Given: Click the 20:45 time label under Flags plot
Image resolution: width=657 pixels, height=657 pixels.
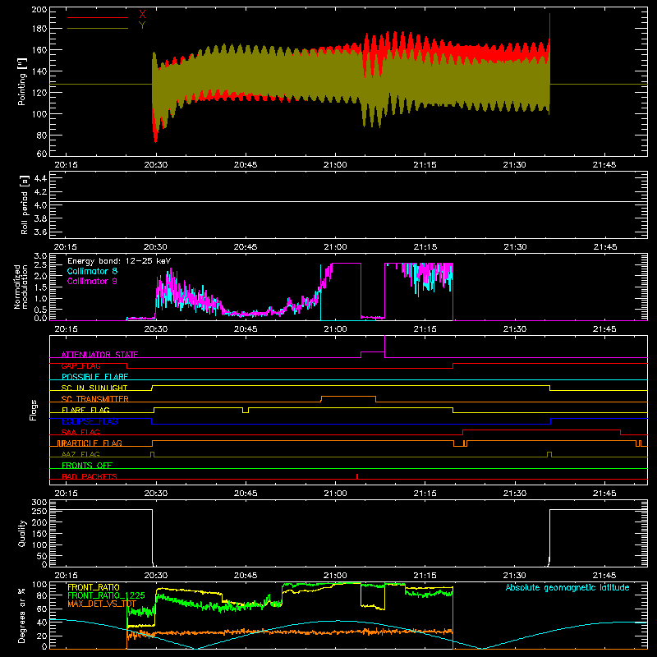Looking at the screenshot, I should (x=246, y=494).
